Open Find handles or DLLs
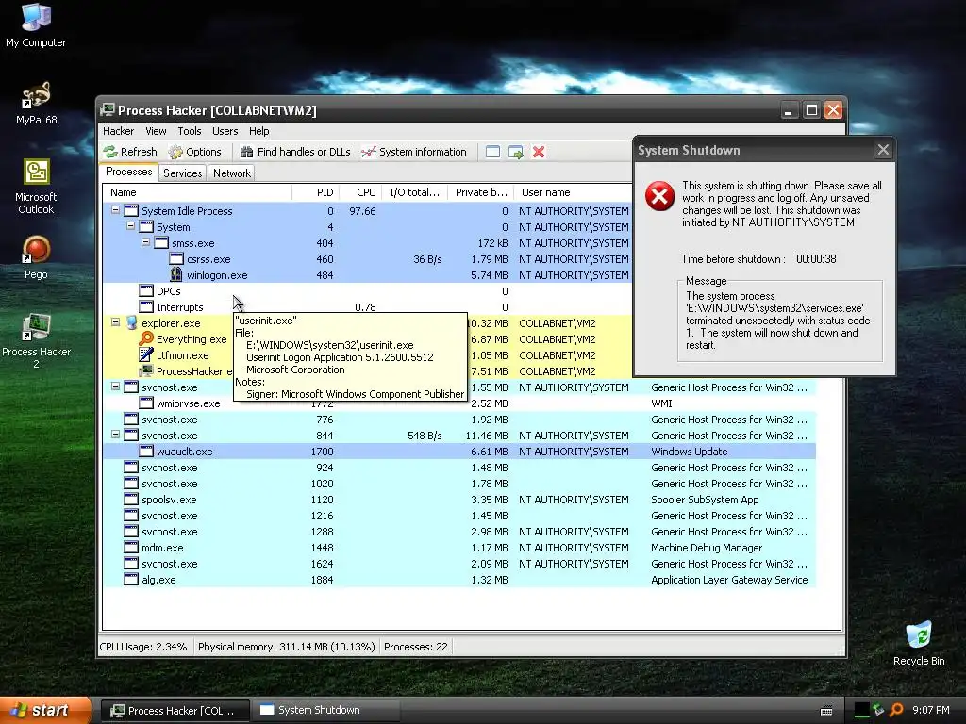966x724 pixels. [295, 152]
